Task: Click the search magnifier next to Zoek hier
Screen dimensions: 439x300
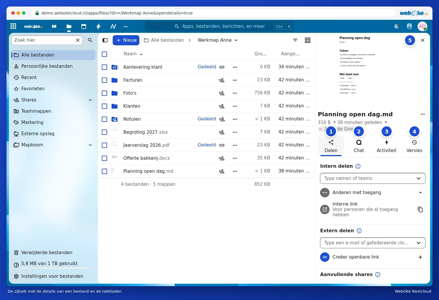Action: [x=90, y=40]
